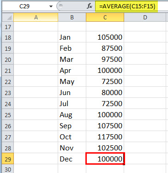Click the cell containing Feb
The width and height of the screenshot is (168, 173).
[72, 48]
